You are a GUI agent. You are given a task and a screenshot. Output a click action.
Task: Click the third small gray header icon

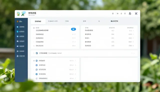coord(121,13)
